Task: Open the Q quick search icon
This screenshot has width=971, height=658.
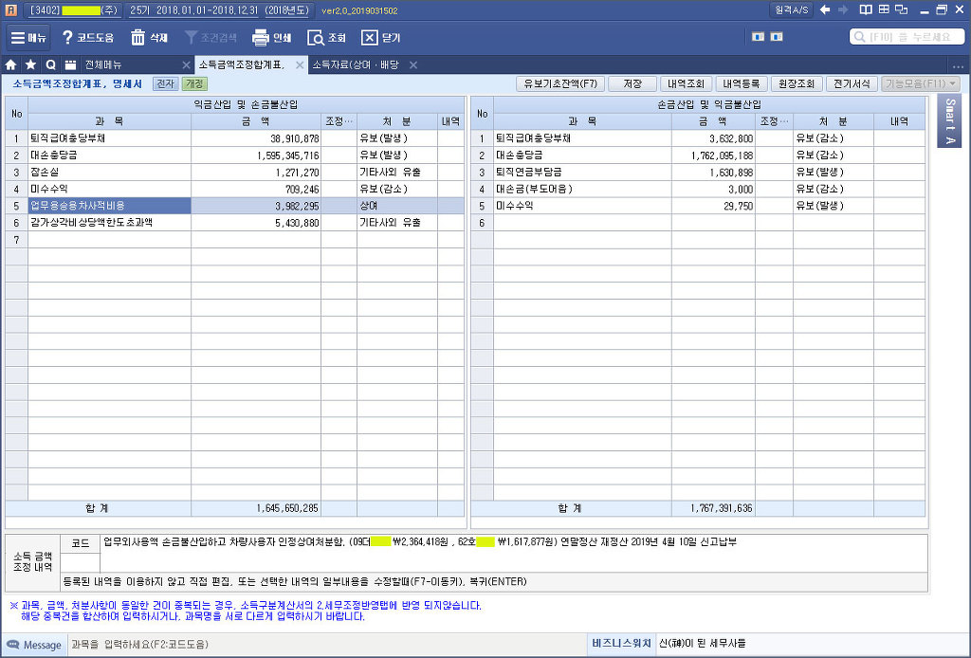Action: [50, 64]
